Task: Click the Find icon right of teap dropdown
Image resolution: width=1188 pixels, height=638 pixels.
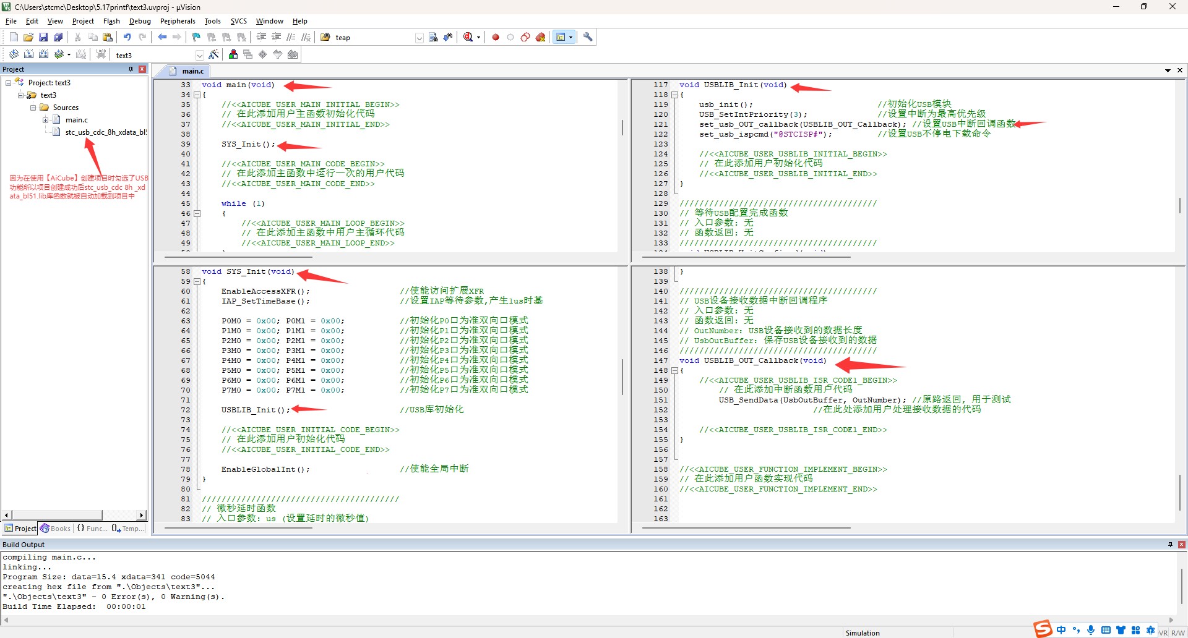Action: [x=433, y=37]
